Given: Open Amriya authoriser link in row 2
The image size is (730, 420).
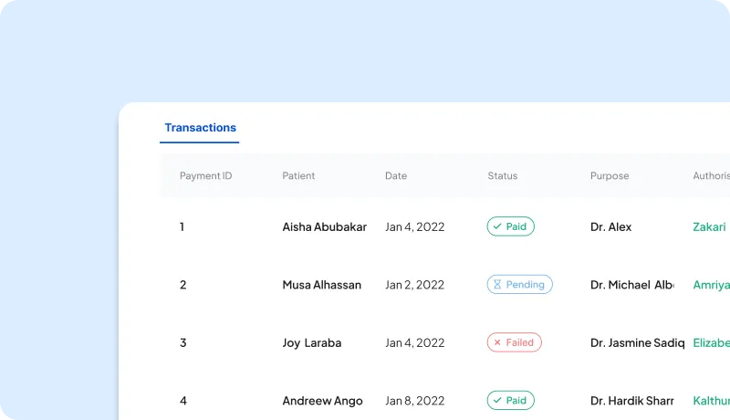Looking at the screenshot, I should (711, 285).
